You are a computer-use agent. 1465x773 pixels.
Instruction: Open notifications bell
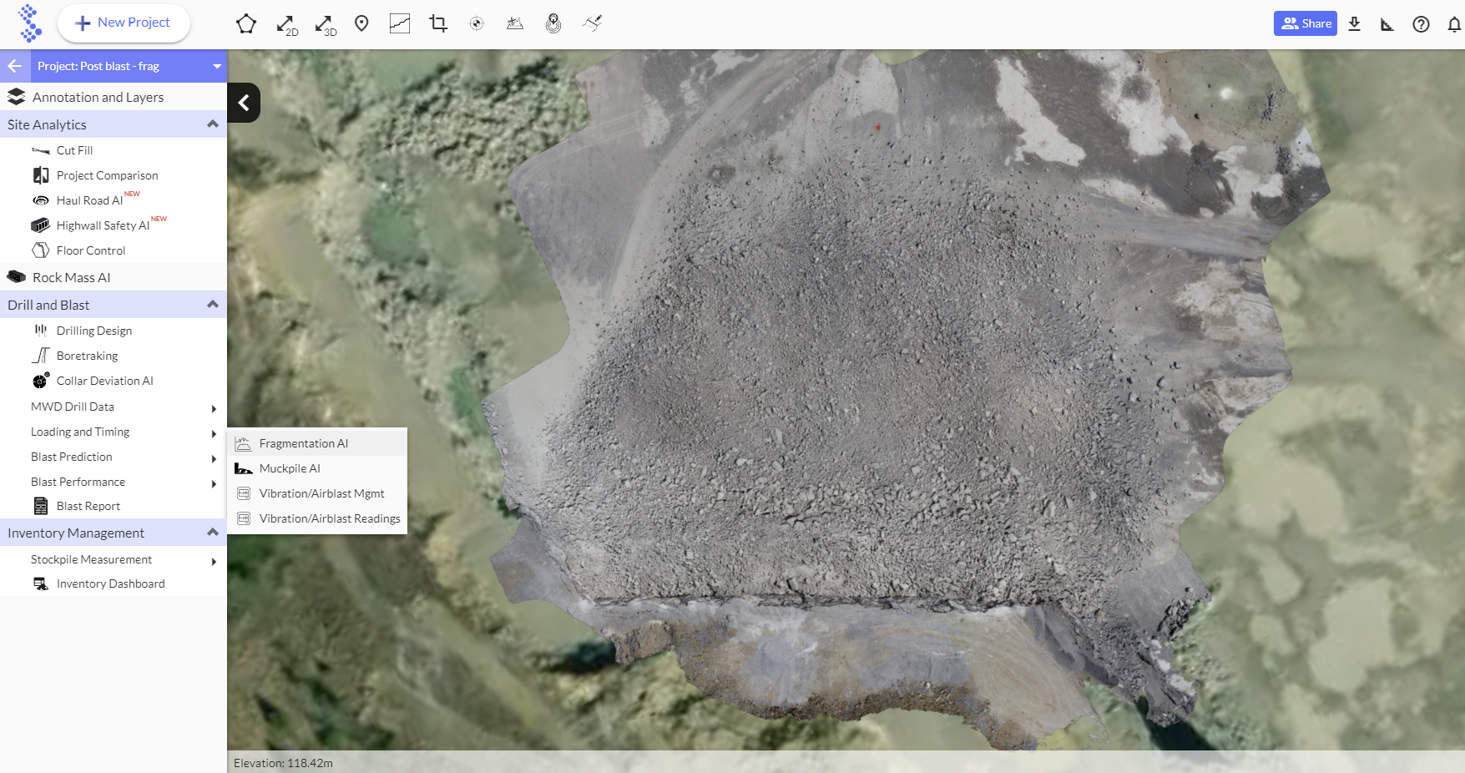click(1453, 24)
